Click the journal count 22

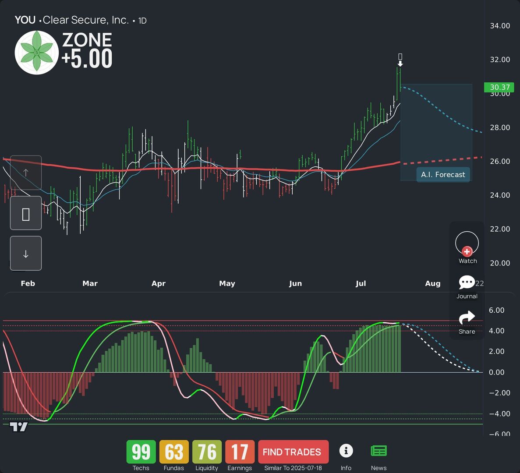[480, 283]
